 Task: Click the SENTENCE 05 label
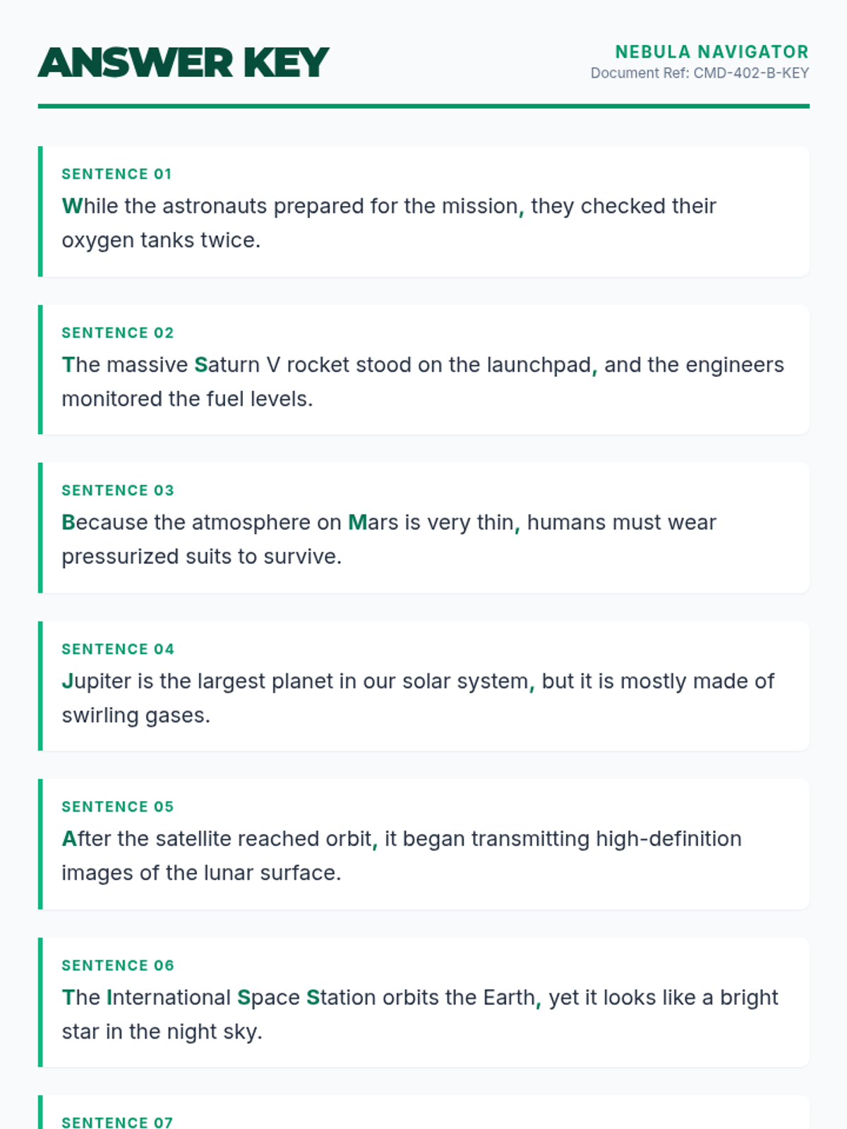[117, 807]
